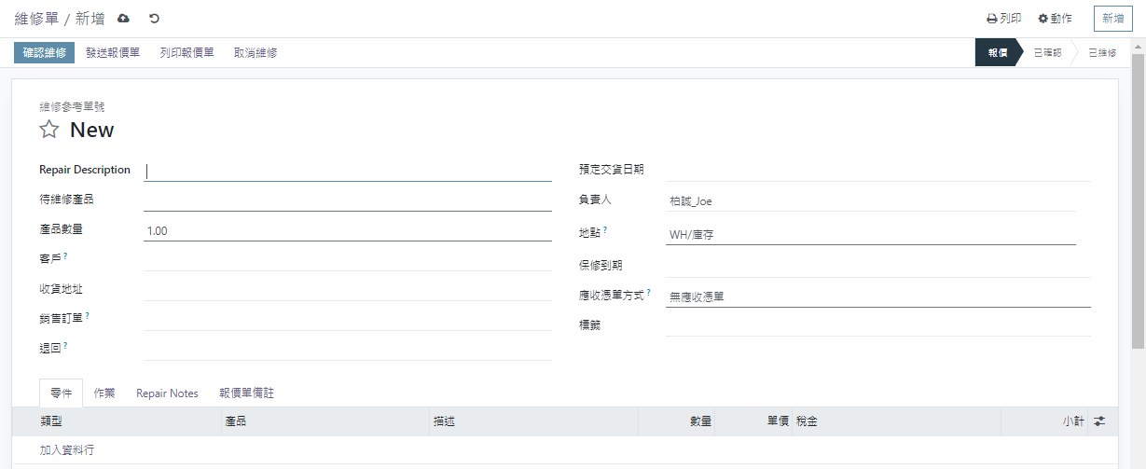This screenshot has height=469, width=1146.
Task: Click the cloud save icon
Action: coord(124,19)
